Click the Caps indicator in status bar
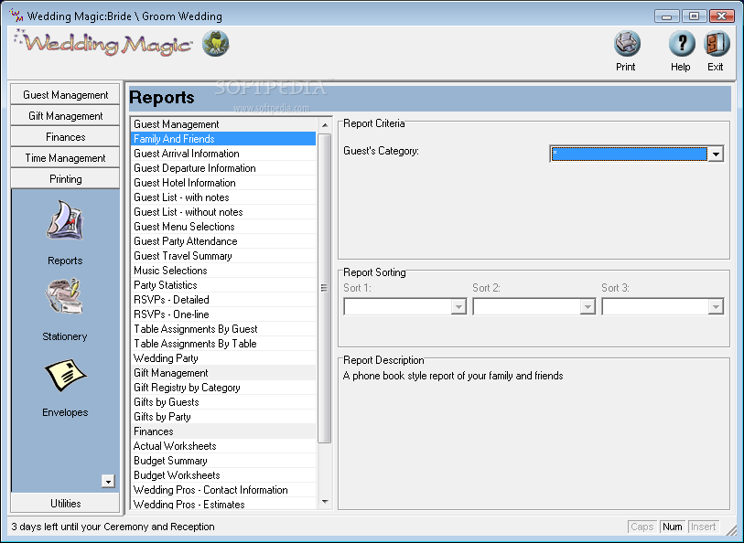Image resolution: width=744 pixels, height=543 pixels. click(x=642, y=527)
